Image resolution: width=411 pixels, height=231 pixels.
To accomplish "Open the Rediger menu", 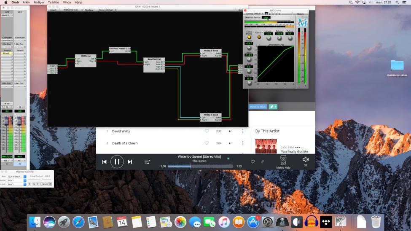I will [x=39, y=2].
